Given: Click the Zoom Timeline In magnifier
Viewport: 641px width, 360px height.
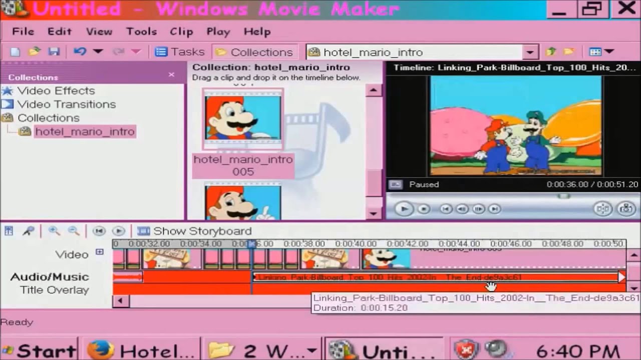Looking at the screenshot, I should 54,231.
